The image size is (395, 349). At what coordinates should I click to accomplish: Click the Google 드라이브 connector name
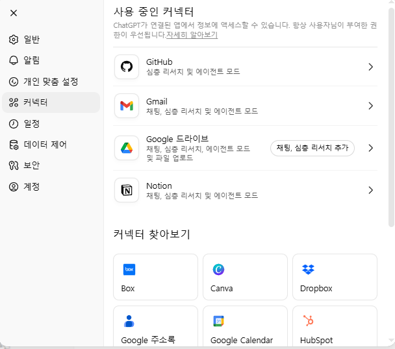177,139
